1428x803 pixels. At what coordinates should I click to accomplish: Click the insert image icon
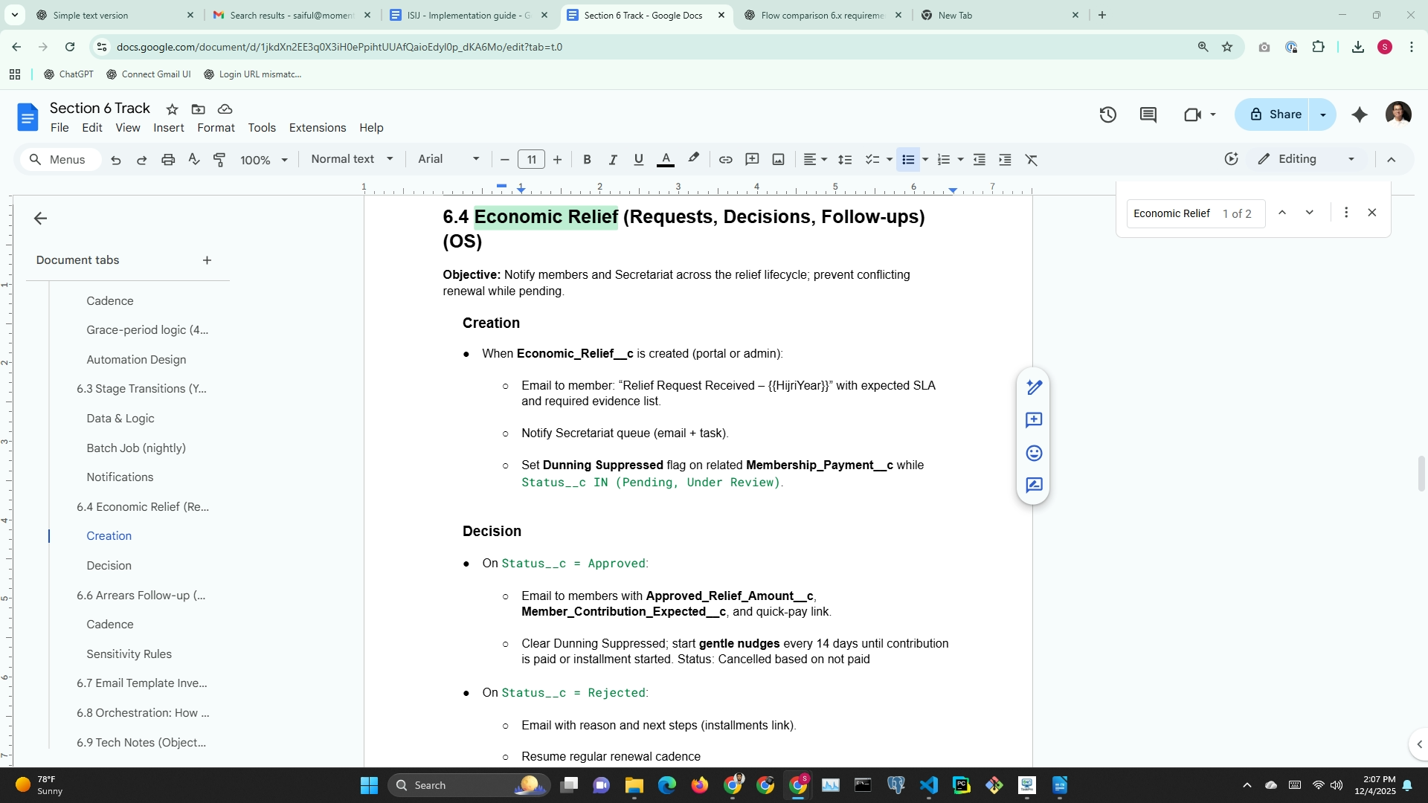(778, 160)
